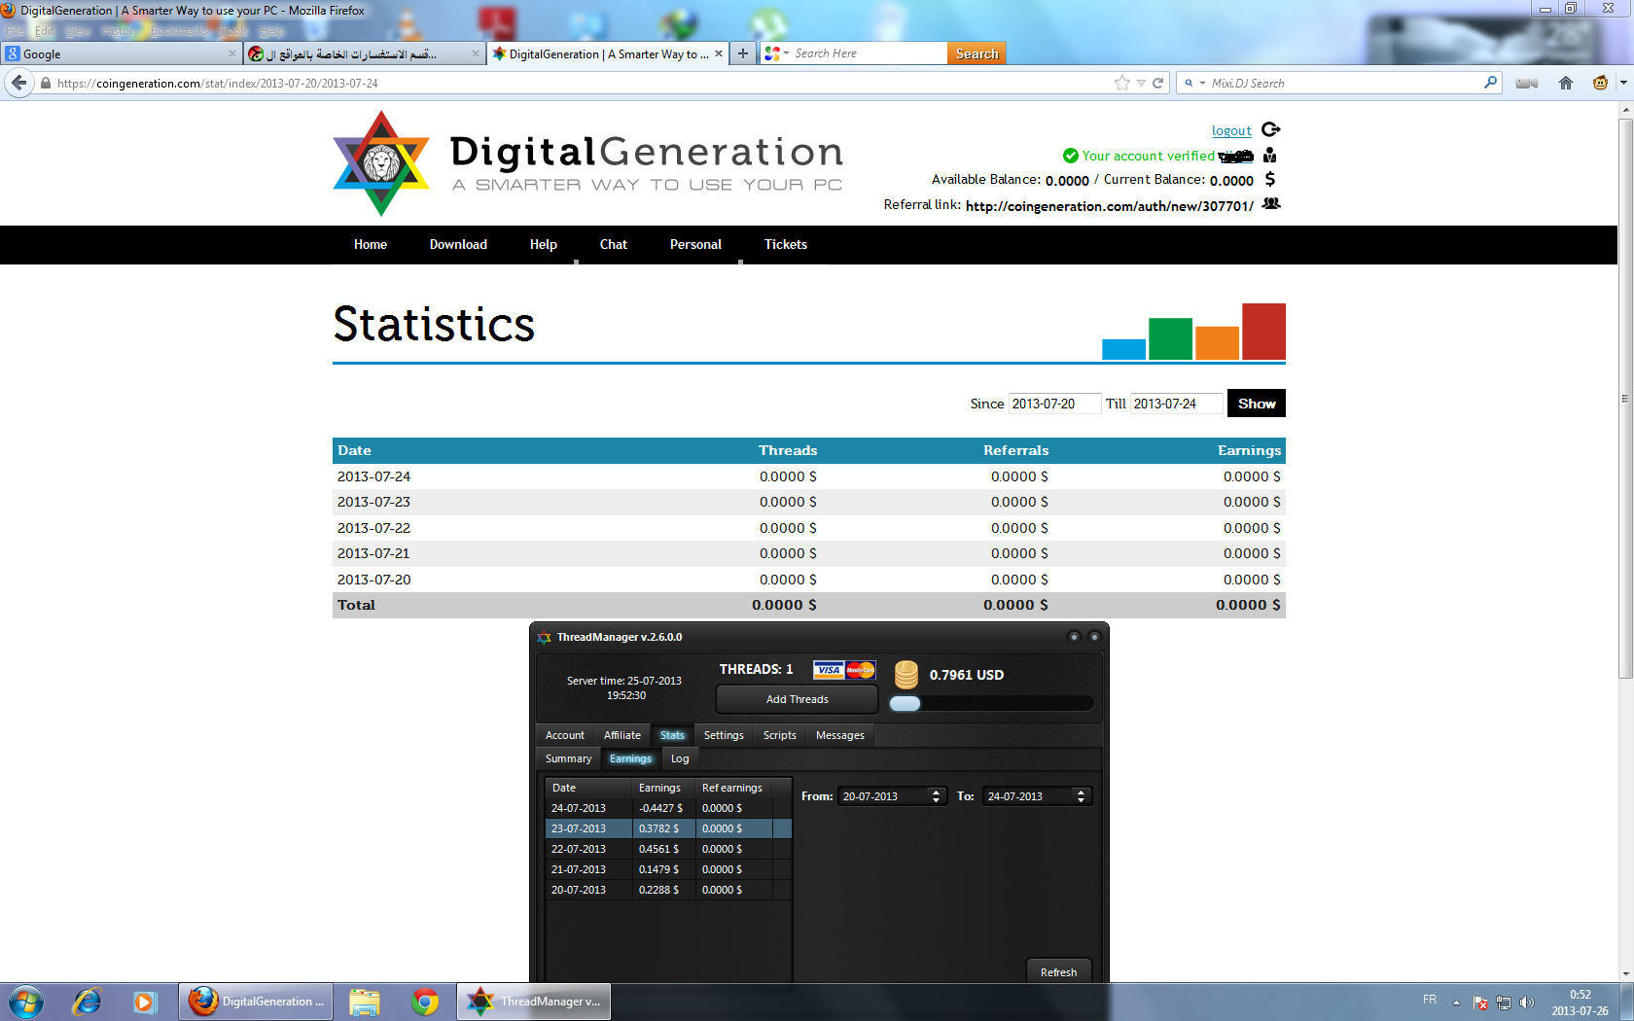Image resolution: width=1634 pixels, height=1021 pixels.
Task: Minimize ThreadManager with left round button
Action: click(1074, 637)
